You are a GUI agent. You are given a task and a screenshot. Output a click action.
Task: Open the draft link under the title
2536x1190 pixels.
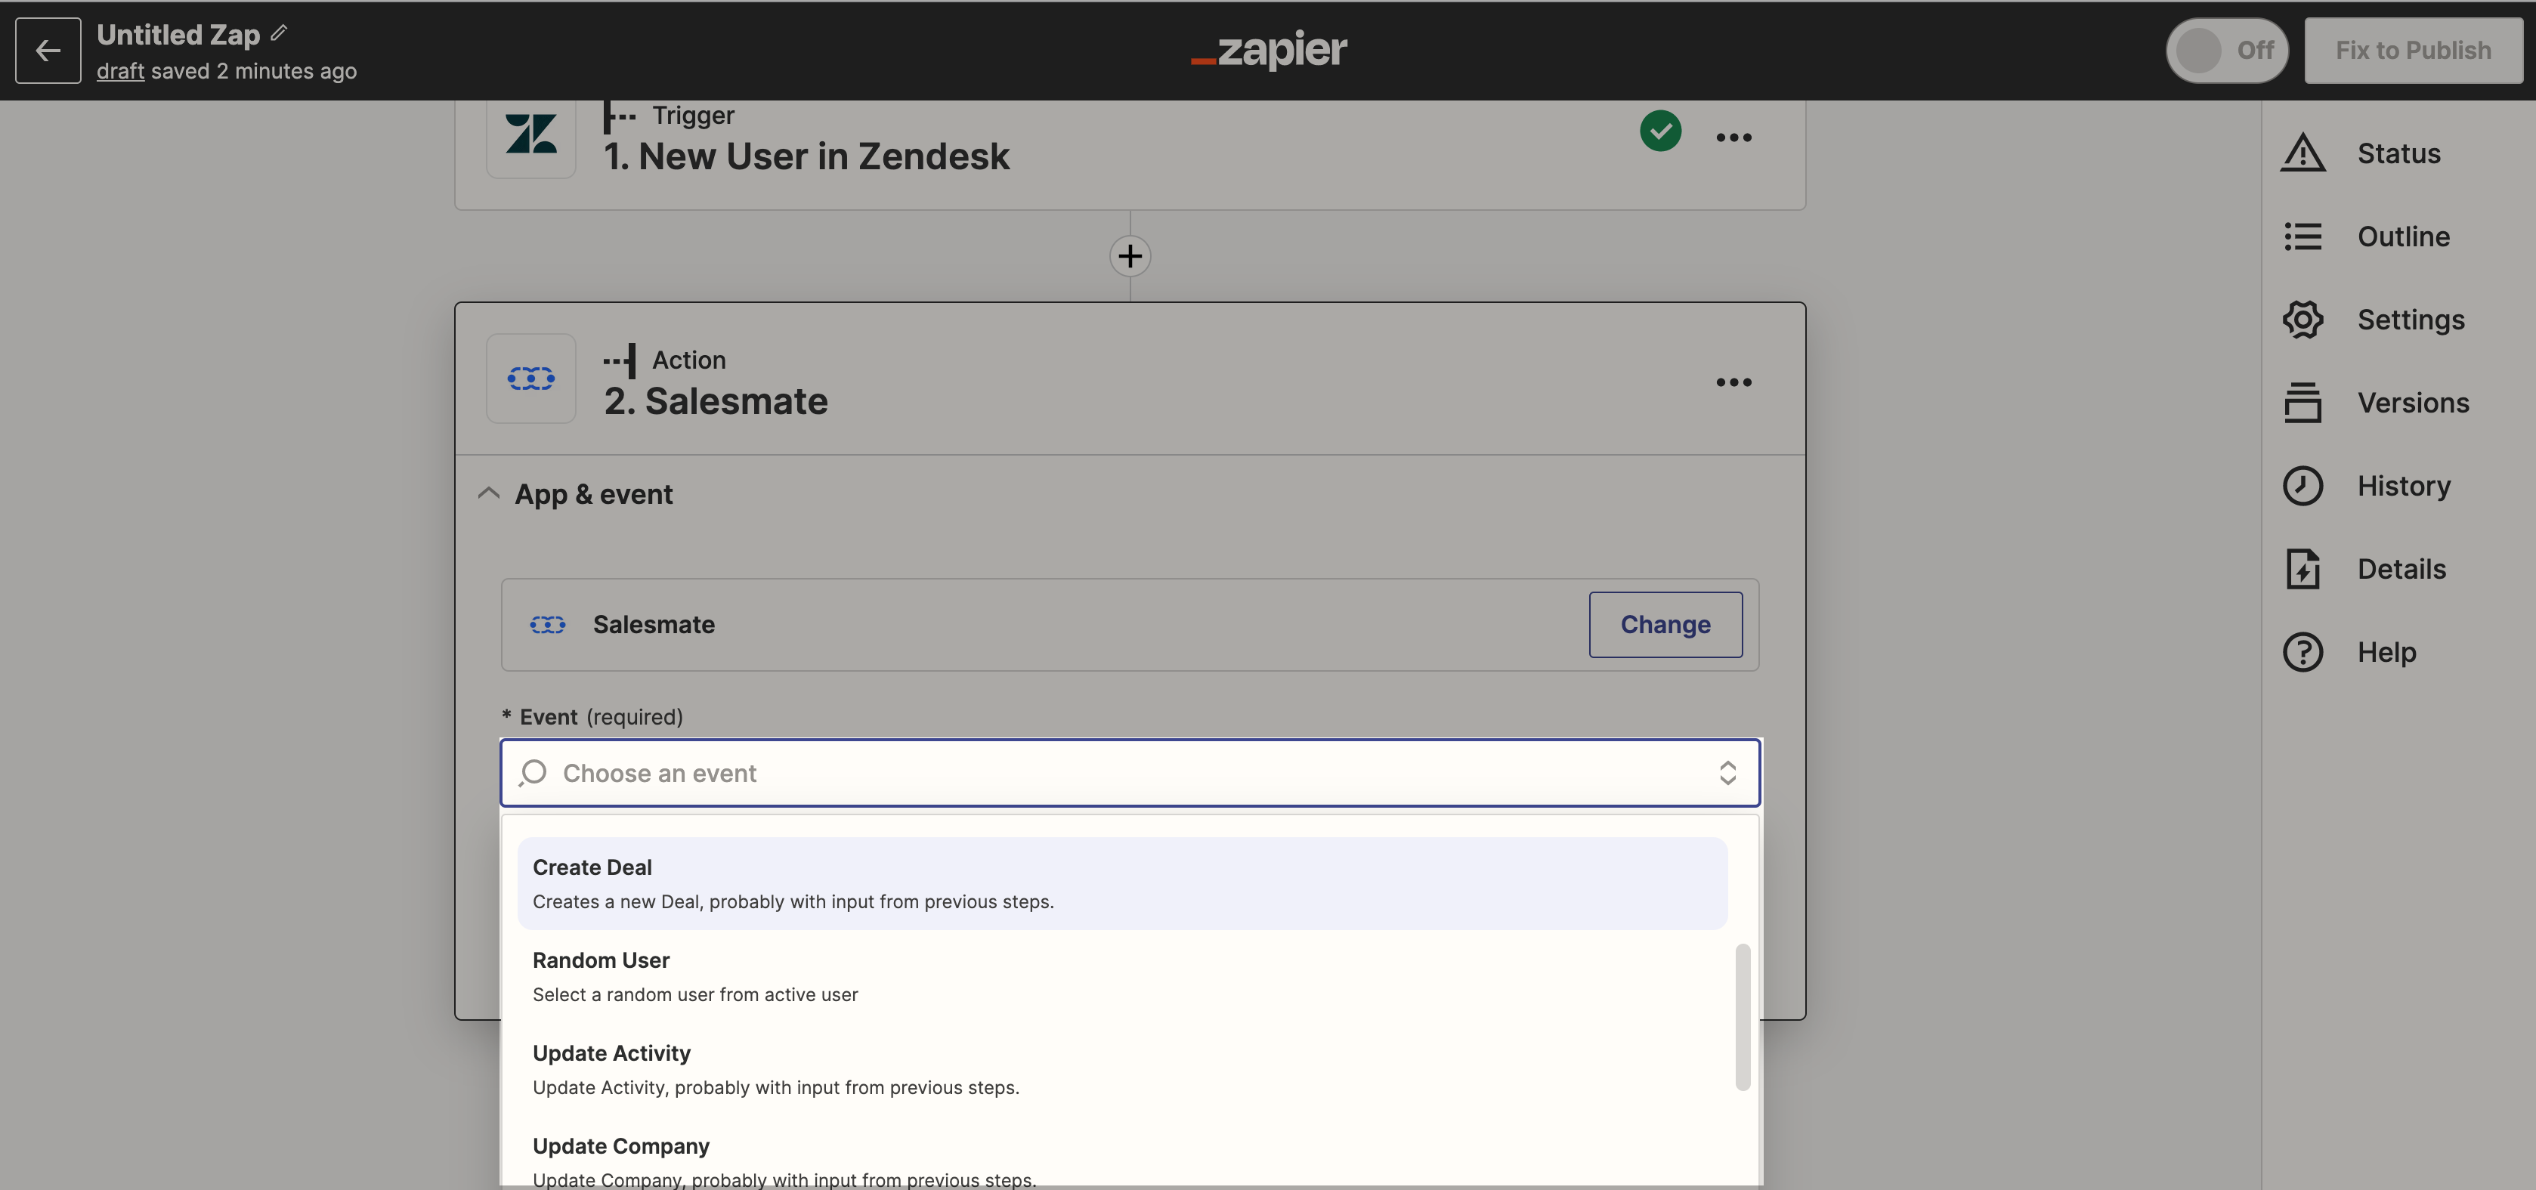point(120,71)
